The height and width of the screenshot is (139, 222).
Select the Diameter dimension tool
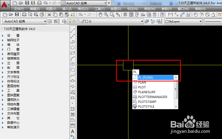click(x=207, y=14)
